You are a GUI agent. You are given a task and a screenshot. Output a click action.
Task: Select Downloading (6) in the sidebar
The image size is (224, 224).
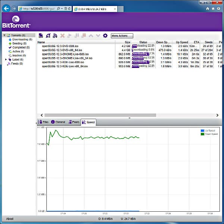pyautogui.click(x=21, y=39)
